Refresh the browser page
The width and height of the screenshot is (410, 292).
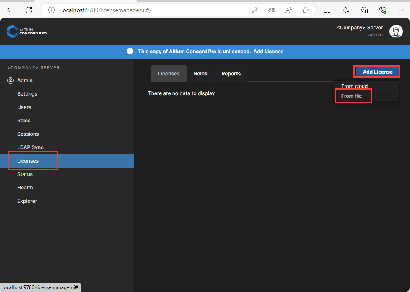[x=29, y=10]
